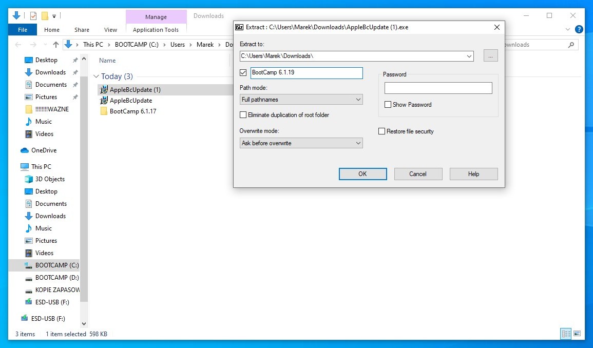
Task: Open Documents under This PC
Action: pos(46,203)
